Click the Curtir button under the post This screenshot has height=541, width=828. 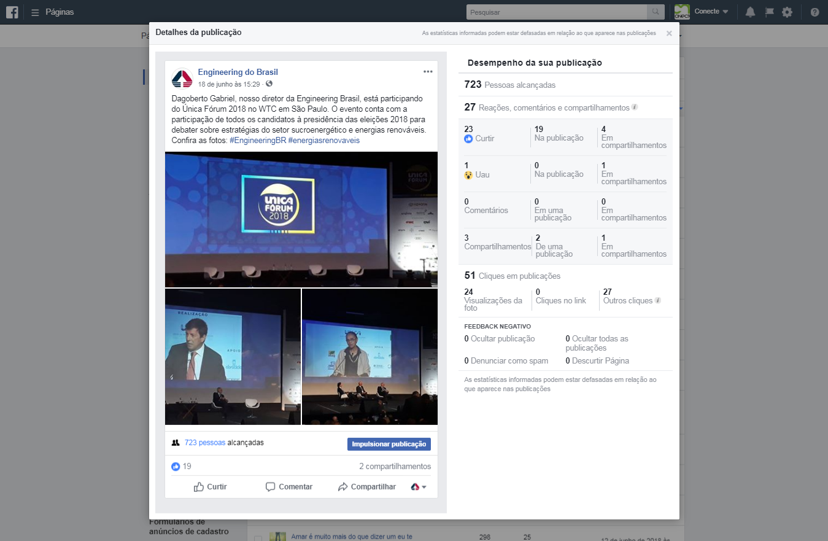click(211, 487)
